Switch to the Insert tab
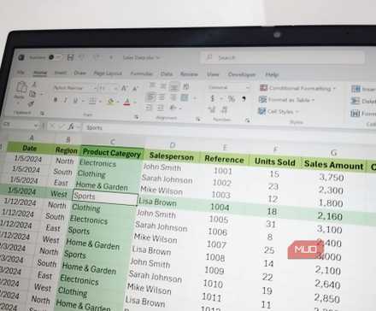Screen dimensions: 376x311 tap(61, 73)
